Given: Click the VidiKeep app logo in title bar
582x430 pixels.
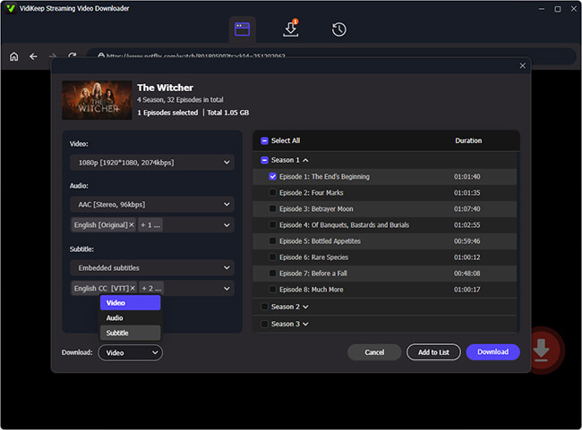Looking at the screenshot, I should click(11, 8).
